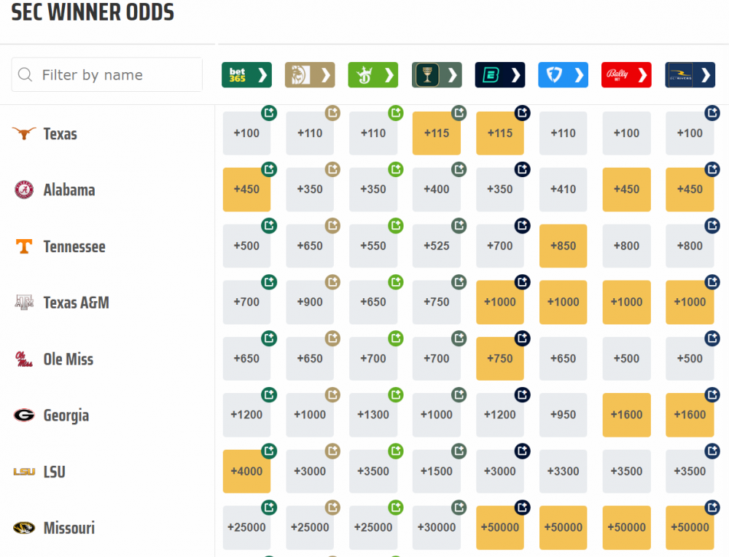Screen dimensions: 729x557
Task: Expand the Bally Bet header chevron
Action: (642, 75)
